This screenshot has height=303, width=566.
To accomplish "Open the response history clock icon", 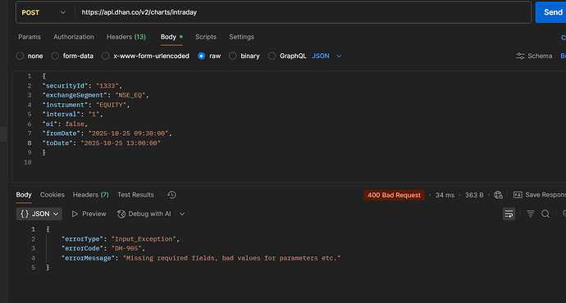I will [171, 195].
